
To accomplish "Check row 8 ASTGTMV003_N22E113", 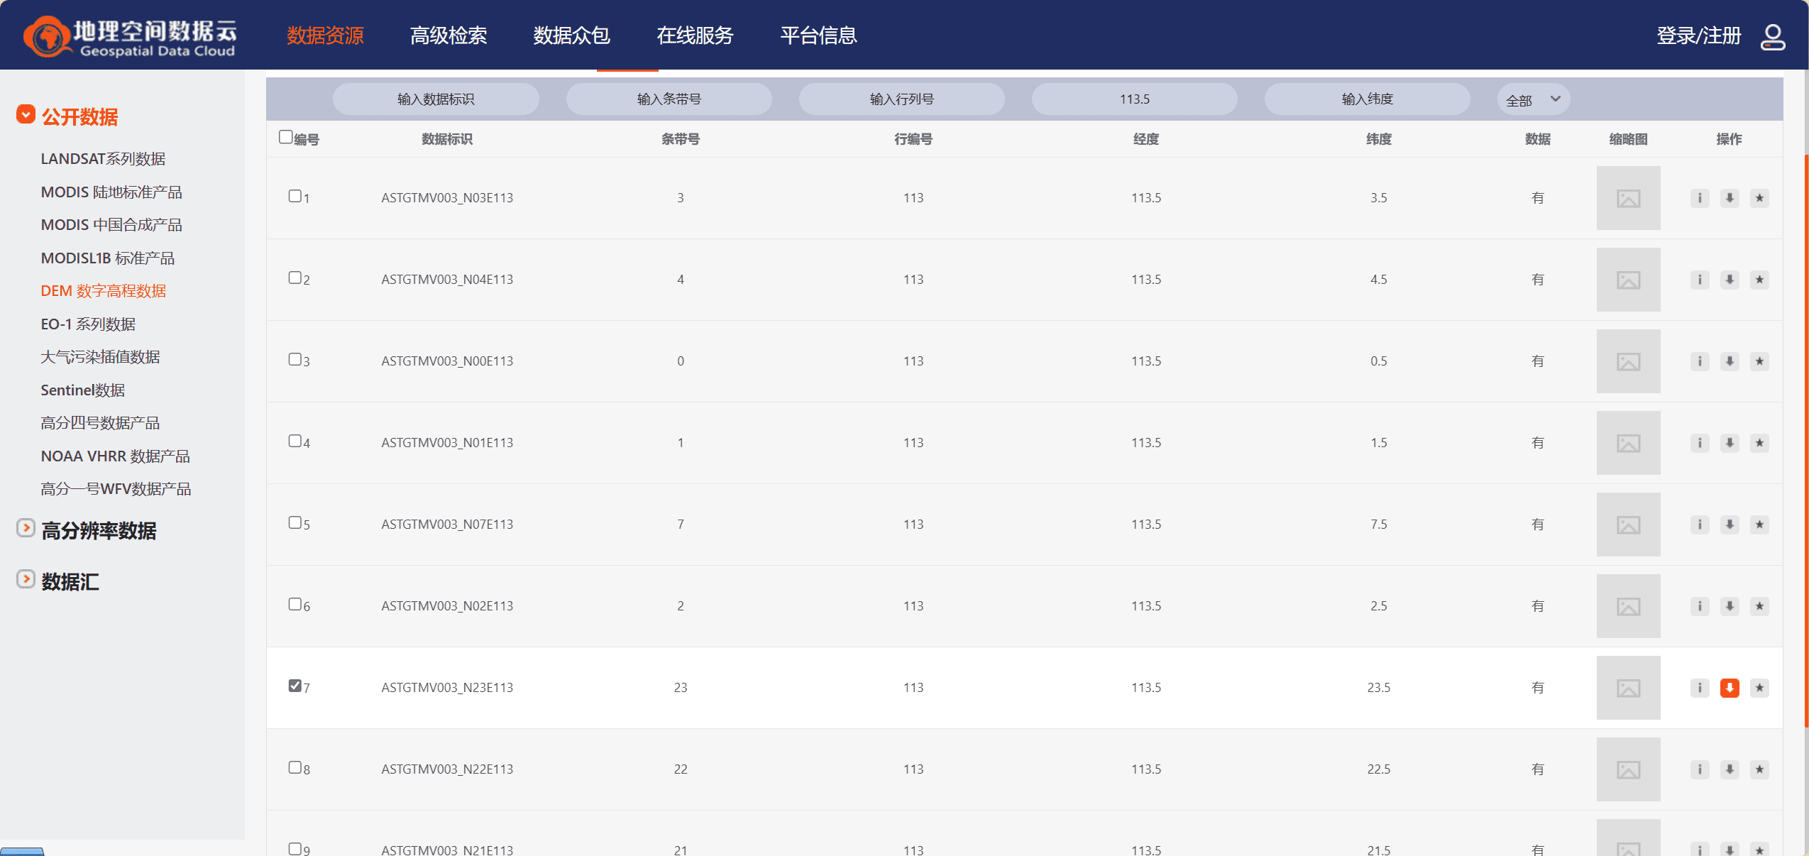I will pyautogui.click(x=295, y=767).
